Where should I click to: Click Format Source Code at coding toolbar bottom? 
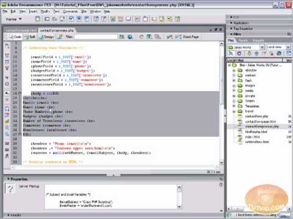pos(7,156)
